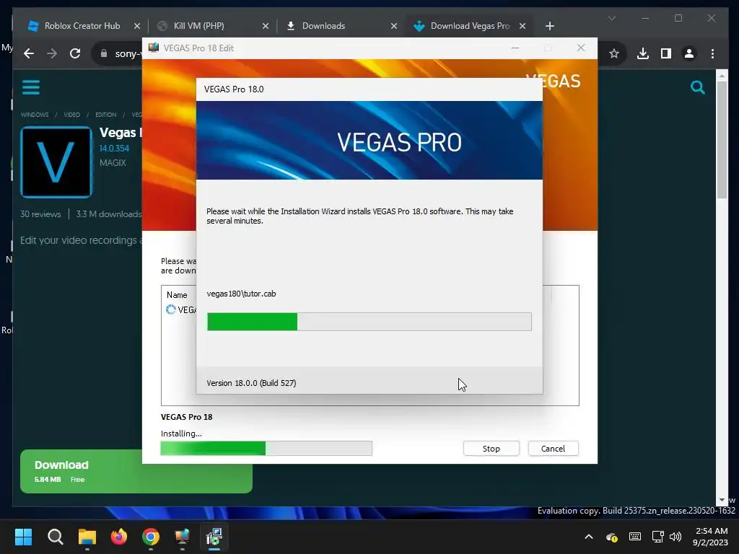Click the vertical scrollbar thumb of the page
739x554 pixels.
[x=722, y=139]
